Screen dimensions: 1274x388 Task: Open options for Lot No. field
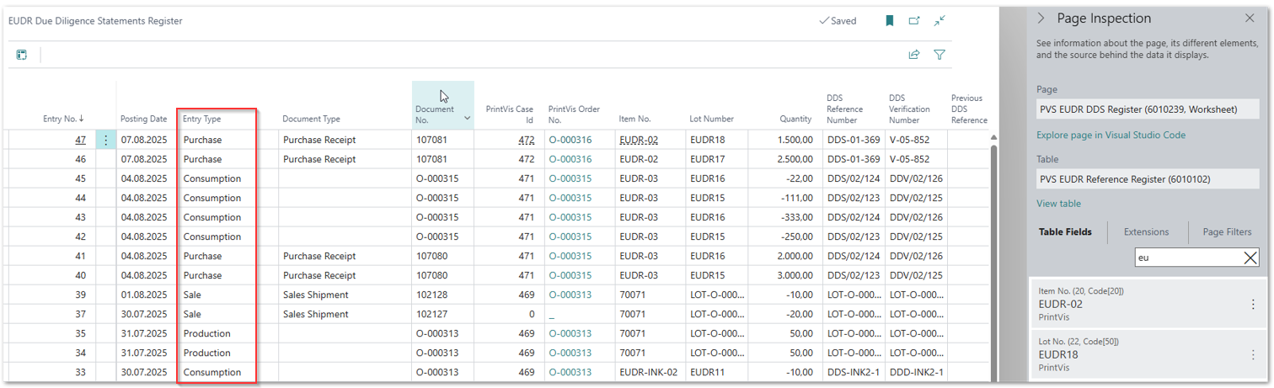1252,355
